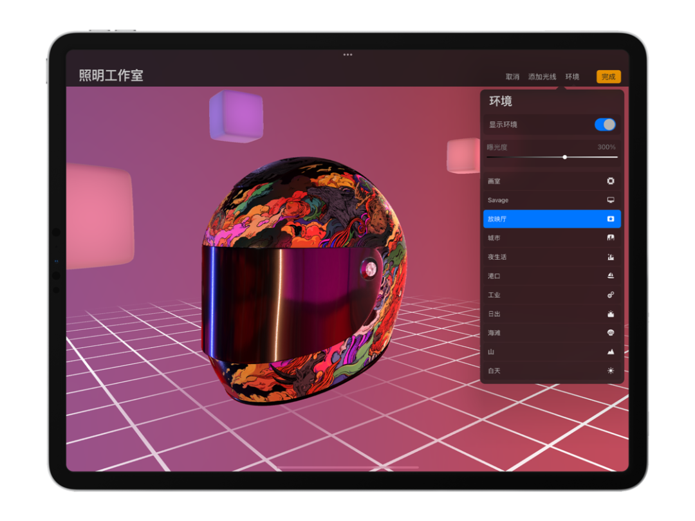This screenshot has height=521, width=695.
Task: Click the purple light cube in scene
Action: point(236,116)
